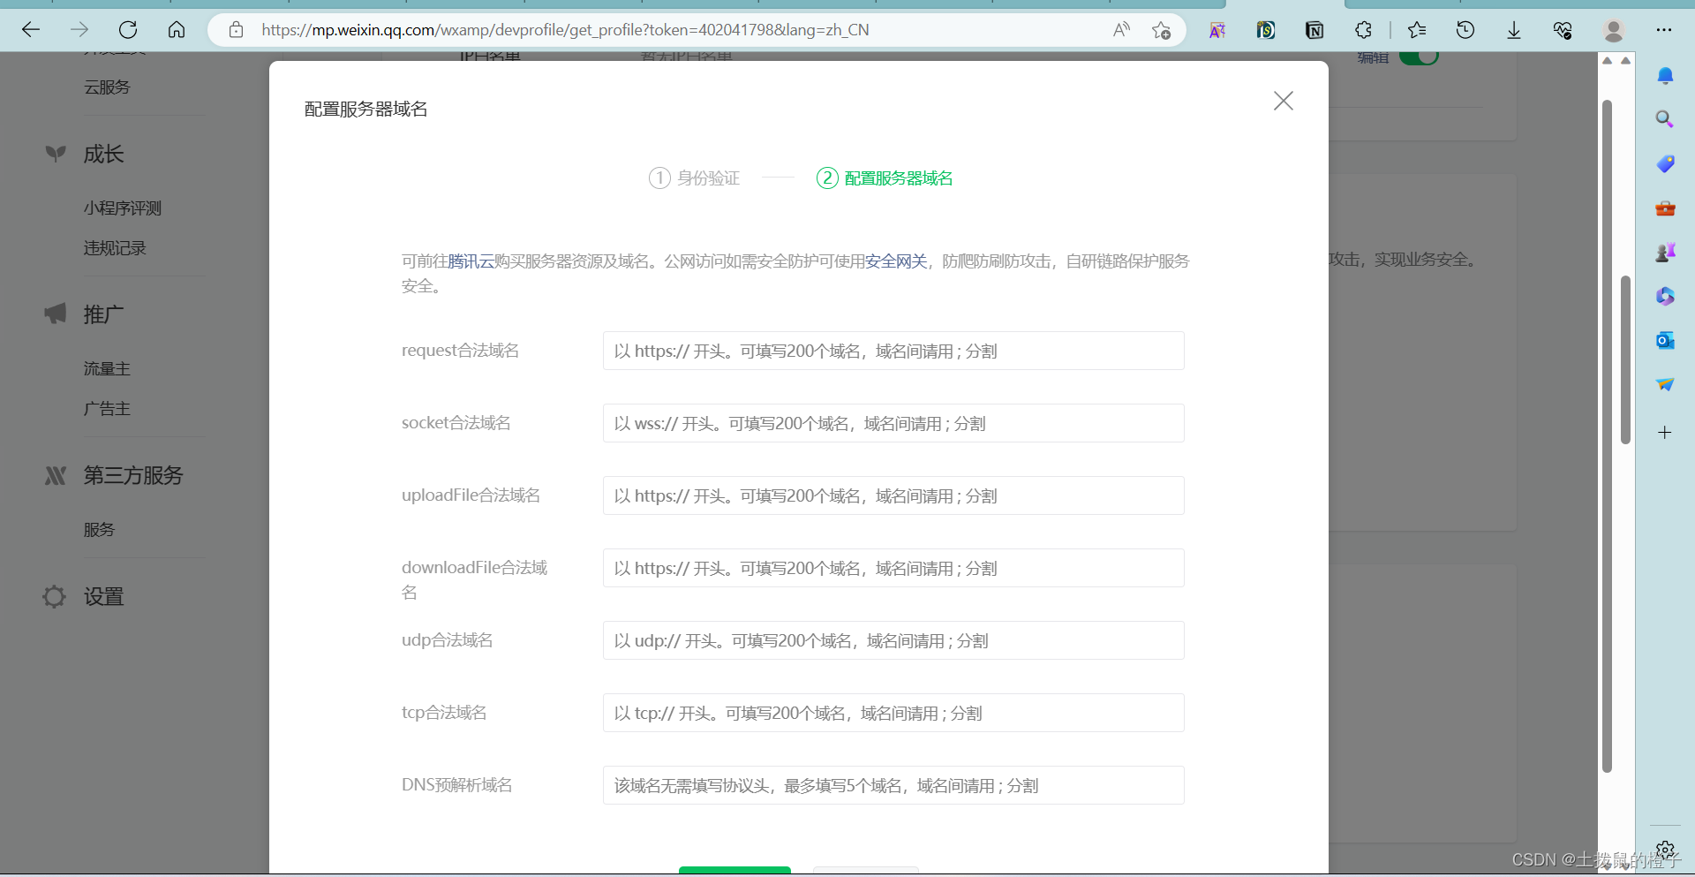Open browser home page icon
The width and height of the screenshot is (1695, 877).
pos(177,30)
